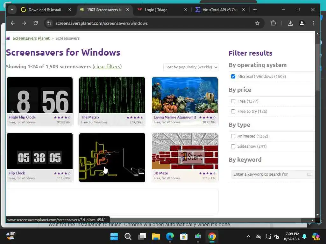Switch to VirusTotal API v3 tab
326x244 pixels.
coord(220,10)
